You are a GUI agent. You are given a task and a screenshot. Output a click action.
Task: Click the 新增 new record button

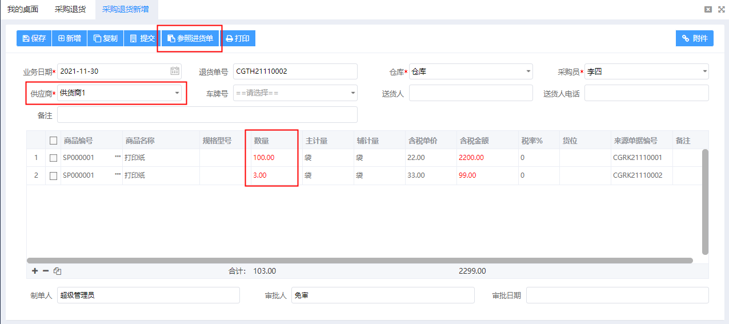point(69,38)
